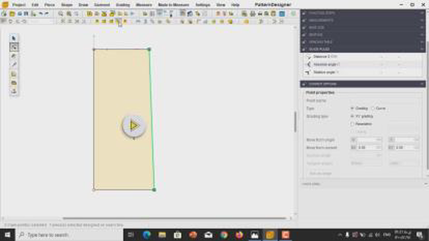The image size is (429, 241).
Task: Click the undo arrow in the top toolbar
Action: tap(41, 13)
